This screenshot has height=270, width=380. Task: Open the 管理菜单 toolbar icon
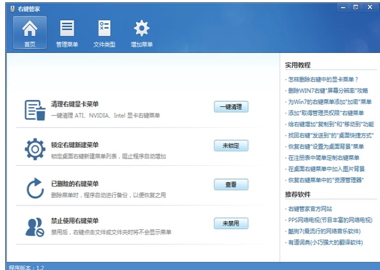point(67,33)
